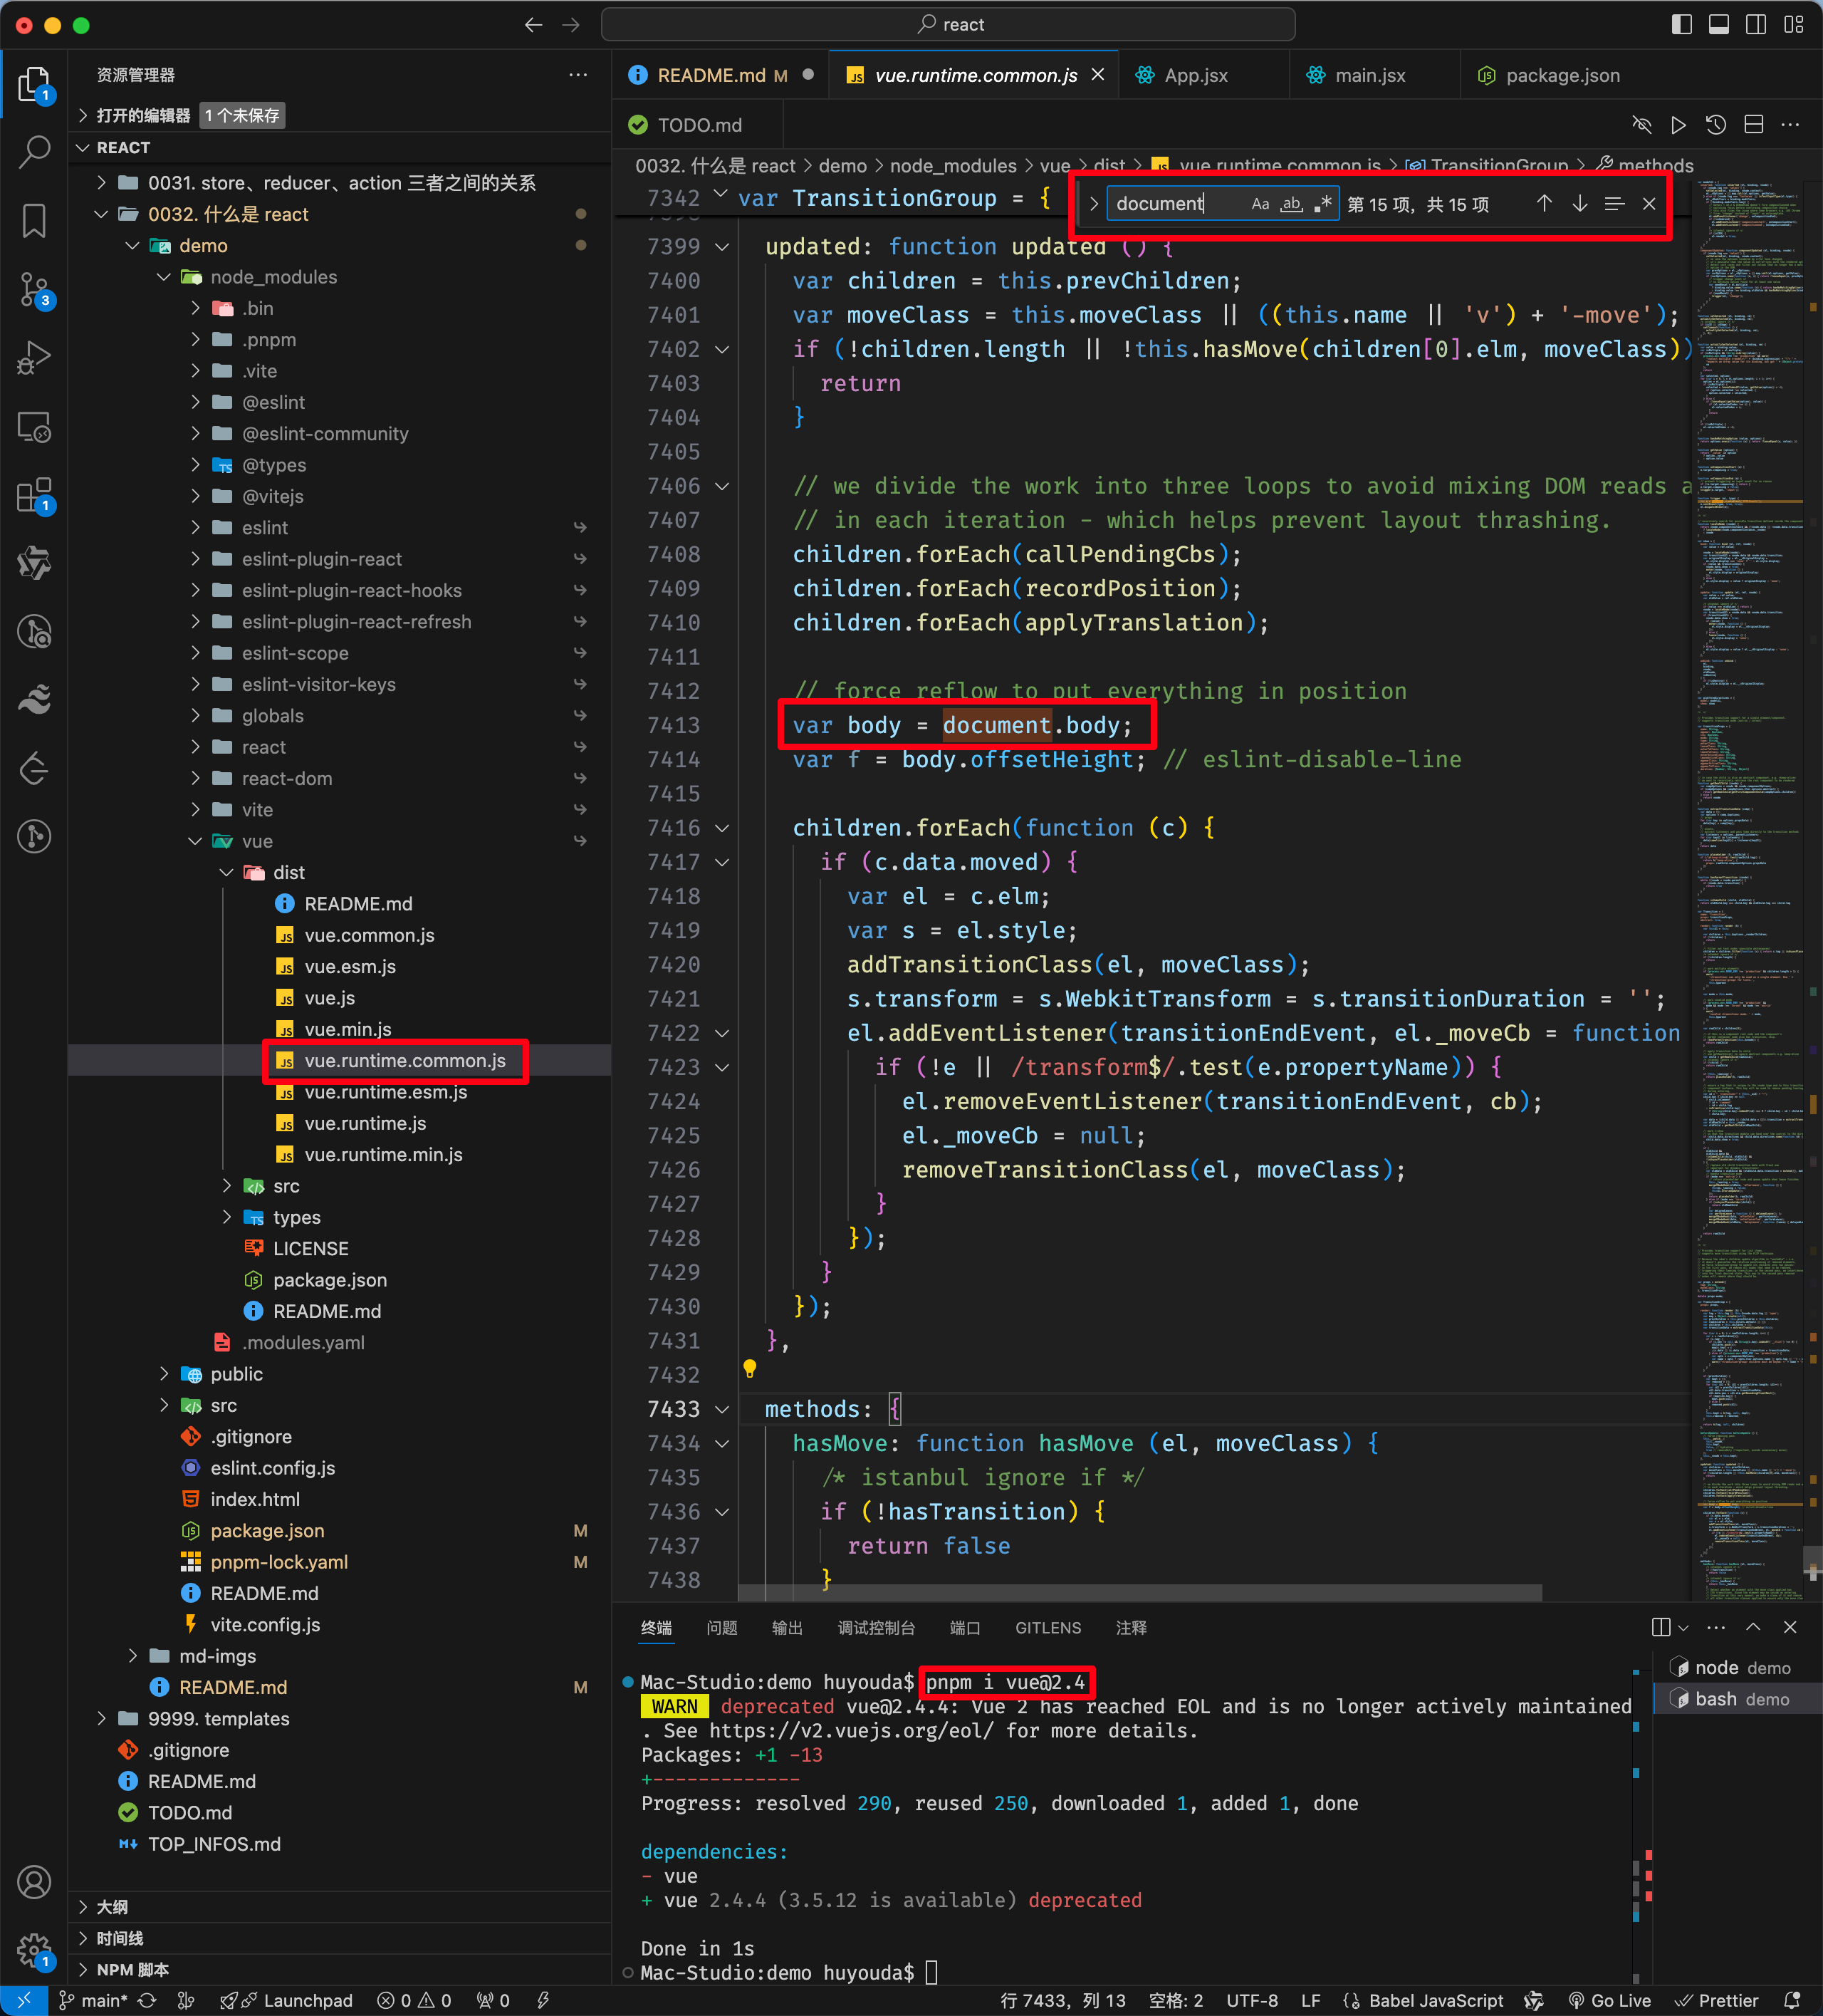This screenshot has height=2016, width=1823.
Task: Click Launchpad in status bar
Action: [x=287, y=2001]
